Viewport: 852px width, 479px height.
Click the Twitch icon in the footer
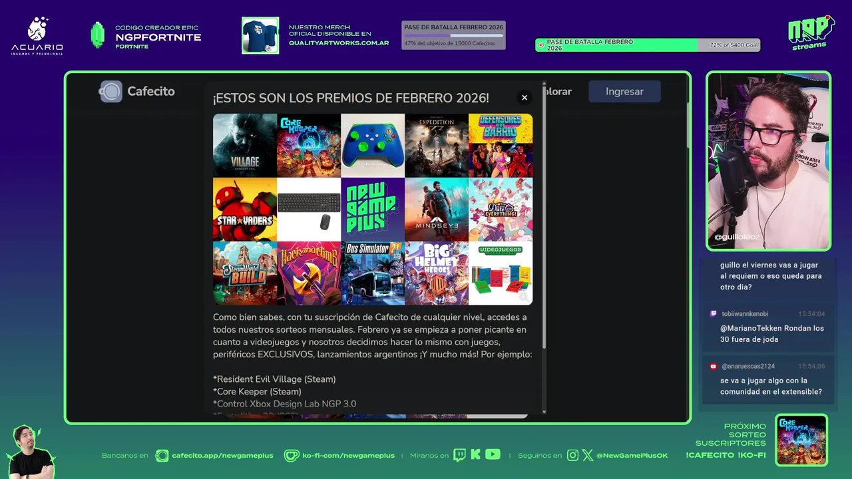click(x=459, y=455)
